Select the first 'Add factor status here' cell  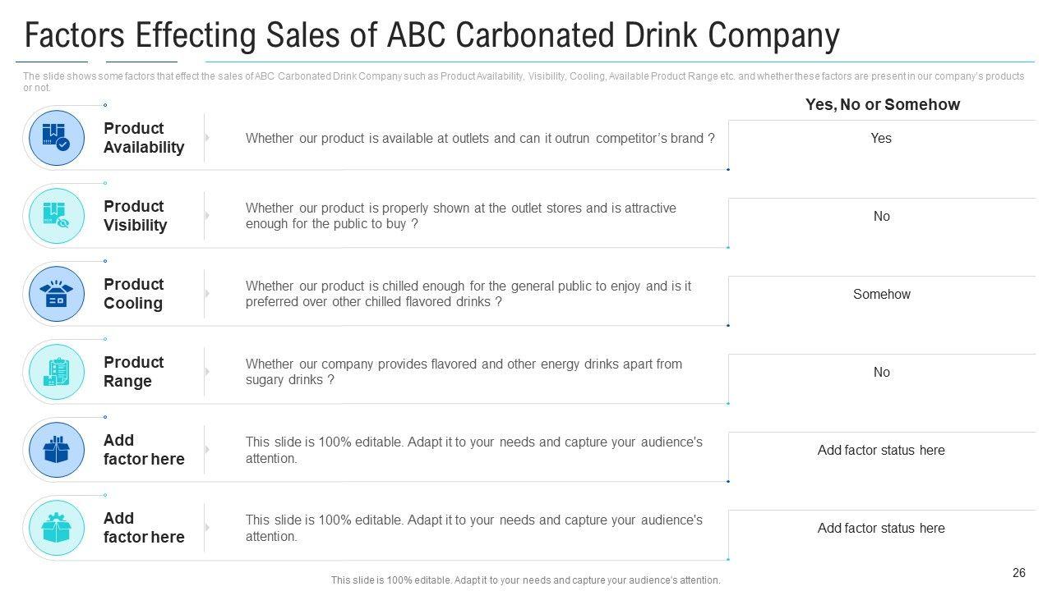click(x=881, y=451)
